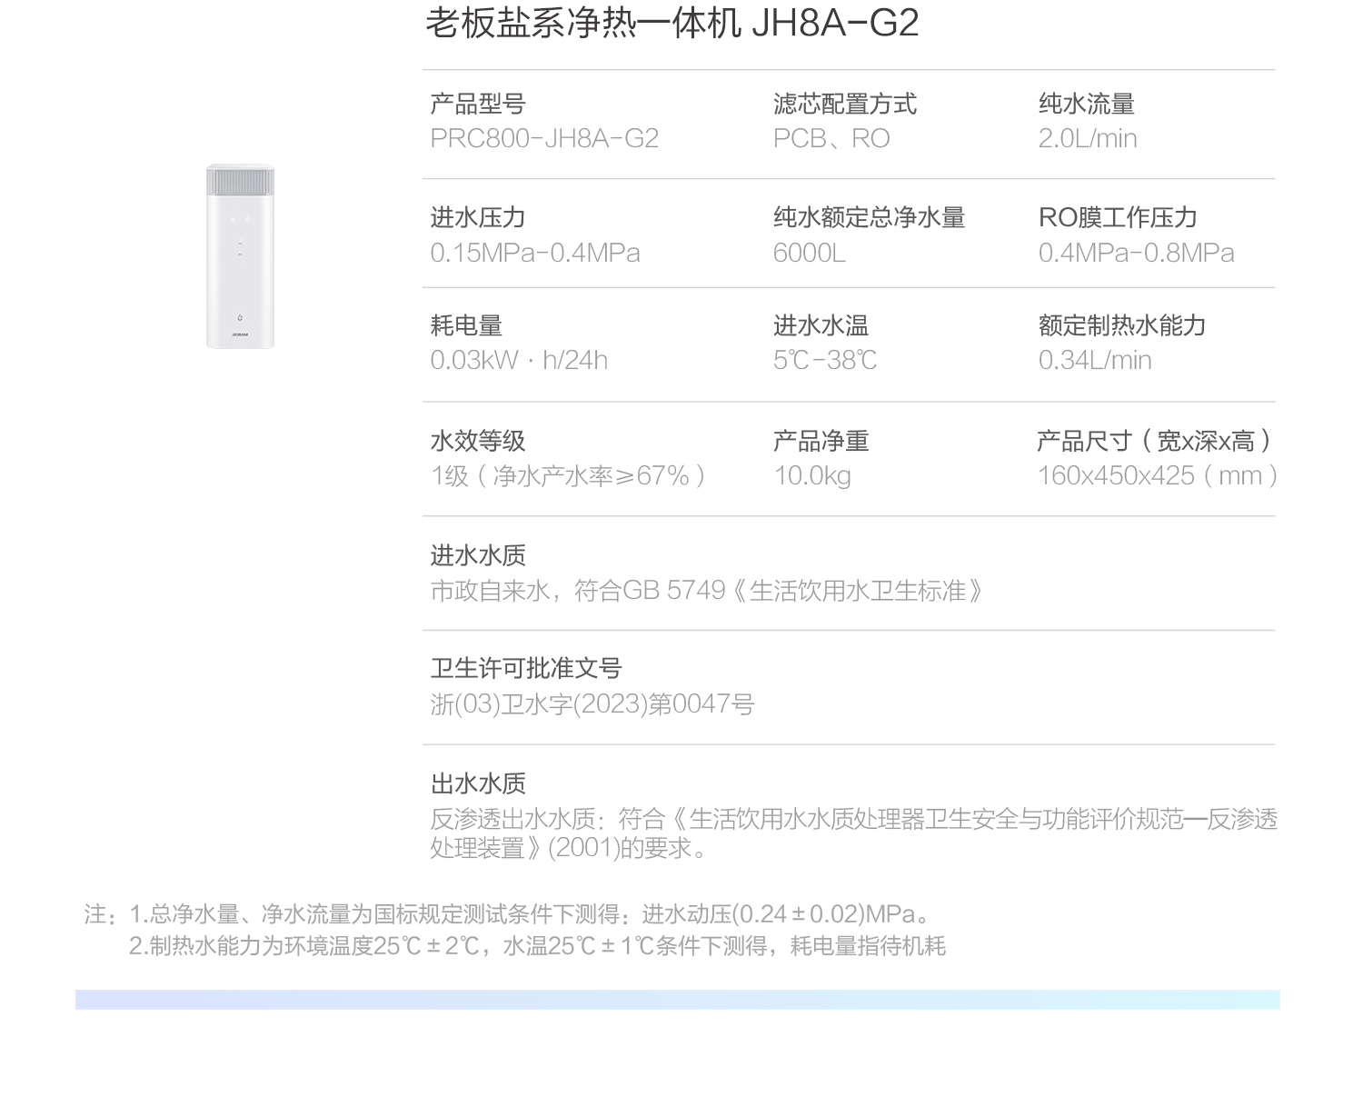The image size is (1363, 1107).
Task: Click the blue gradient divider bar
Action: point(678,1000)
